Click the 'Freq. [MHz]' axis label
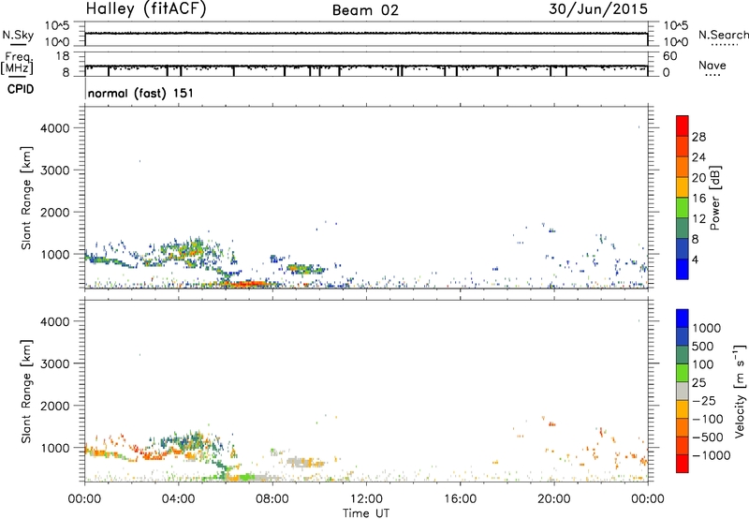Image resolution: width=749 pixels, height=519 pixels. [18, 63]
